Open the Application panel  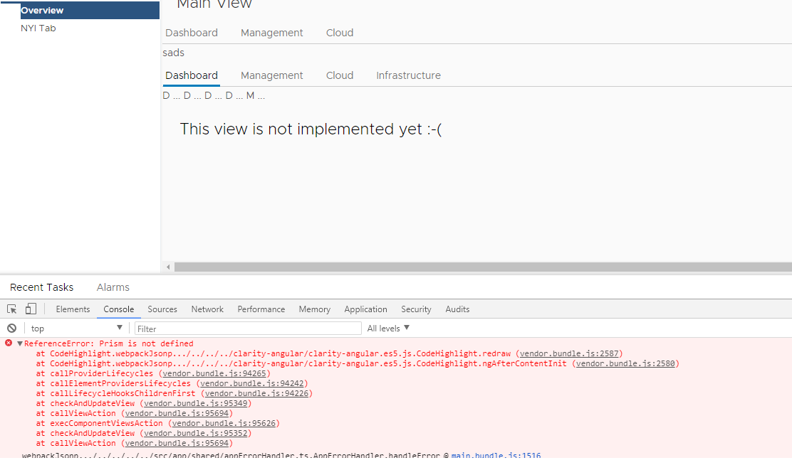[x=365, y=309]
